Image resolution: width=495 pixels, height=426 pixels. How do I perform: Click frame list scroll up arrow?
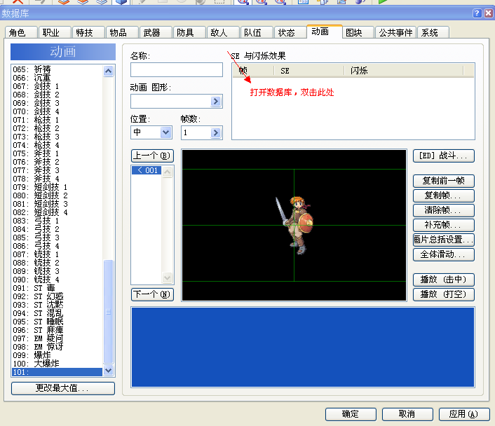tap(168, 172)
